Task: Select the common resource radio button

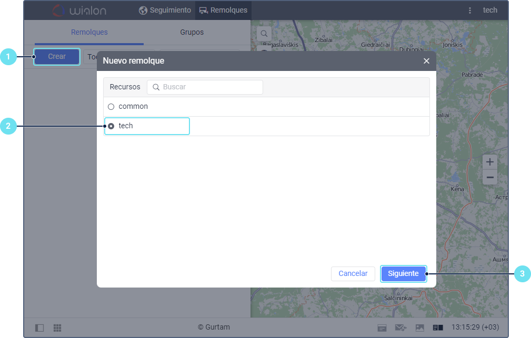Action: pos(111,107)
